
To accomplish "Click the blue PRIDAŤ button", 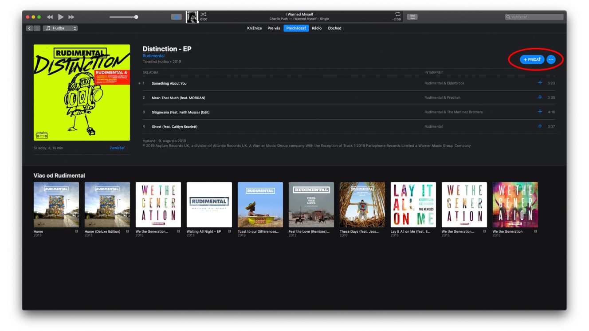I will pos(532,59).
